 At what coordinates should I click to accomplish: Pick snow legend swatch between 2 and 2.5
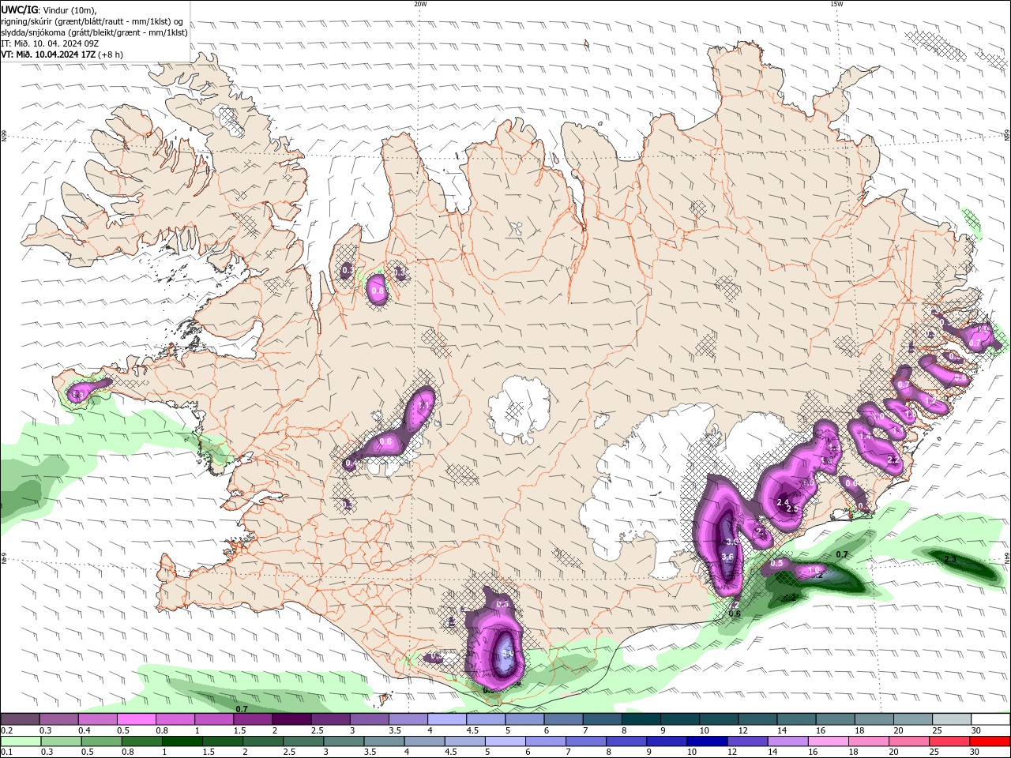(291, 719)
